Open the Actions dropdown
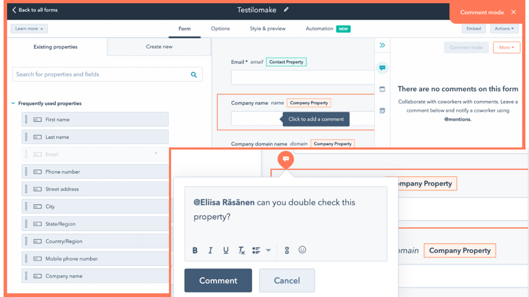529x297 pixels. [504, 29]
